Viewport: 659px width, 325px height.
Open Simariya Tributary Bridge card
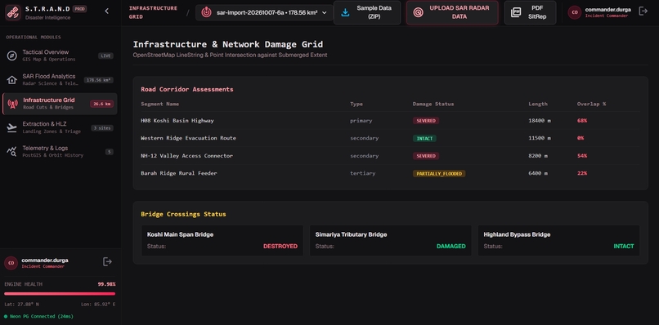pos(391,241)
